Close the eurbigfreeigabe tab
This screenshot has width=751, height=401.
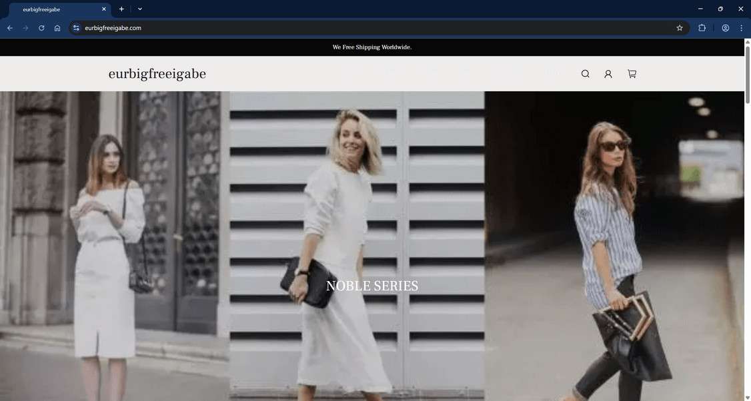104,9
